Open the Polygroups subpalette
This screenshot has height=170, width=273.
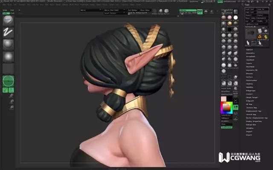pos(250,91)
